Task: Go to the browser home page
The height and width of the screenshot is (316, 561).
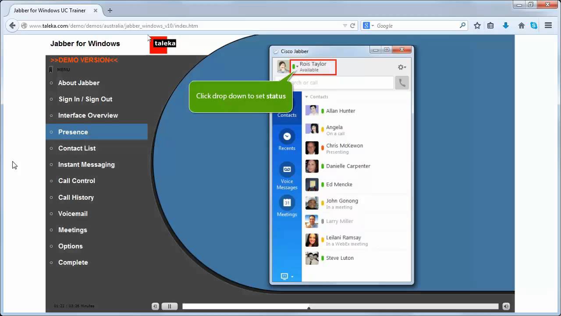Action: (x=521, y=25)
